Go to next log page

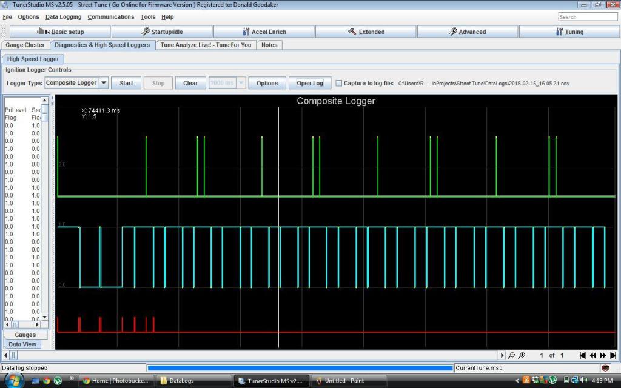tap(603, 355)
